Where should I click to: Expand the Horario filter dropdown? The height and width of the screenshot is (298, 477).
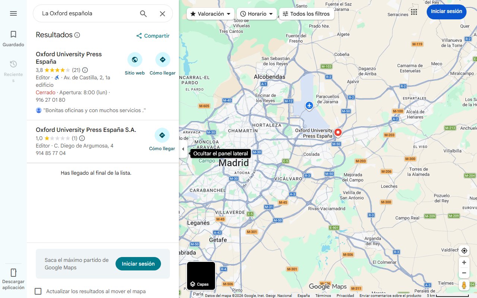(x=257, y=14)
